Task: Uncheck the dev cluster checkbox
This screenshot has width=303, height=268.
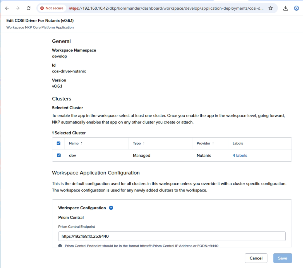Action: (x=59, y=155)
